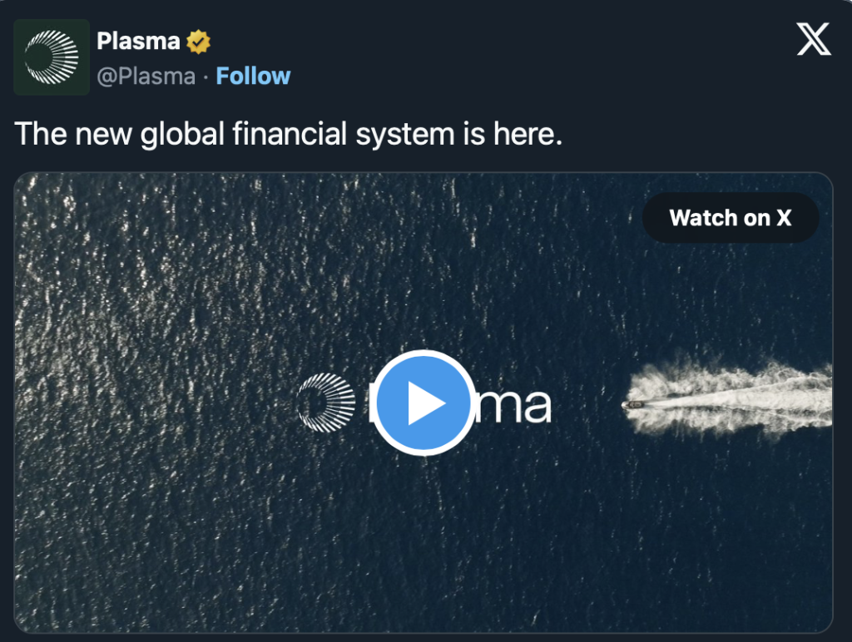Follow the Plasma account

[x=253, y=76]
